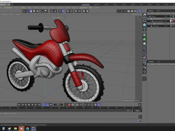
Task: Toggle visibility dots of the shock absorber
Action: [167, 21]
